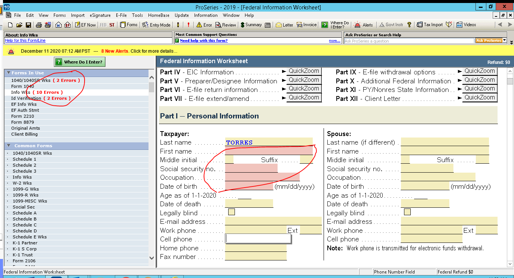This screenshot has width=514, height=278.
Task: Select Form 8879 in Forms In Use
Action: pos(76,122)
